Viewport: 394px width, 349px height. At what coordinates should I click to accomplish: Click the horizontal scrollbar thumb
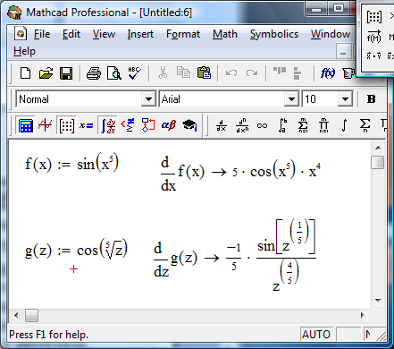tap(31, 315)
